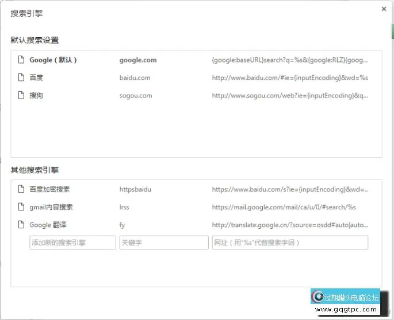Viewport: 394px width, 320px height.
Task: Click the translate.google.cn URL
Action: pyautogui.click(x=290, y=225)
